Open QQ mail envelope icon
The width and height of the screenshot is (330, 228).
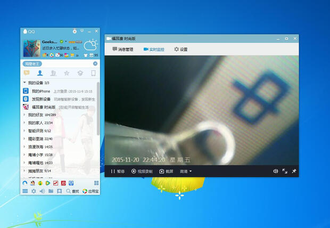coord(57,55)
